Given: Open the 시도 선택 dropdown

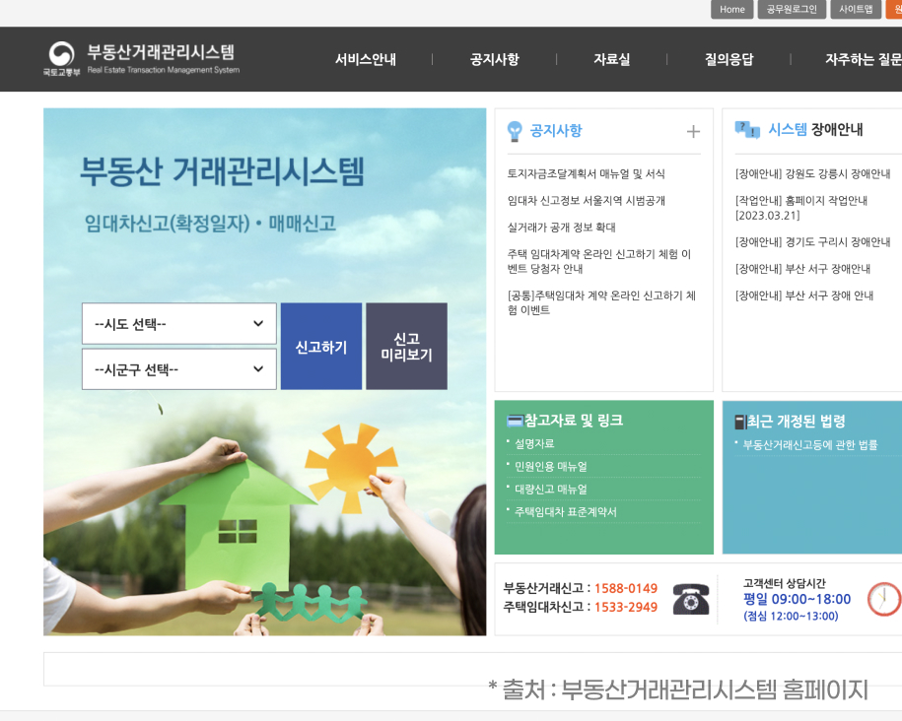Looking at the screenshot, I should pos(178,324).
